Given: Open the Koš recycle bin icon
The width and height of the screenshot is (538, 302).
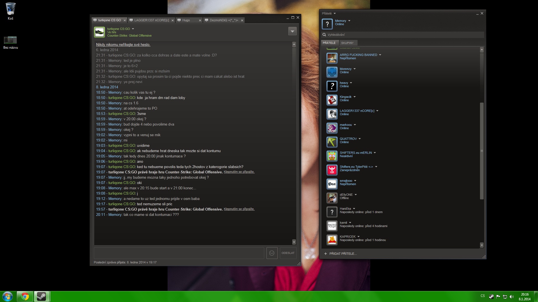Looking at the screenshot, I should [x=10, y=11].
